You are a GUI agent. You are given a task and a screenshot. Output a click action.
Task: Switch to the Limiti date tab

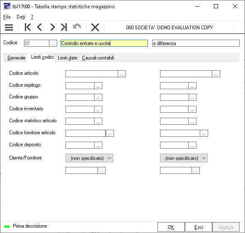point(67,58)
